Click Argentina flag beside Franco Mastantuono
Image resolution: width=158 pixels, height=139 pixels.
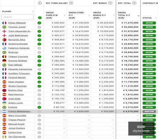point(4,112)
